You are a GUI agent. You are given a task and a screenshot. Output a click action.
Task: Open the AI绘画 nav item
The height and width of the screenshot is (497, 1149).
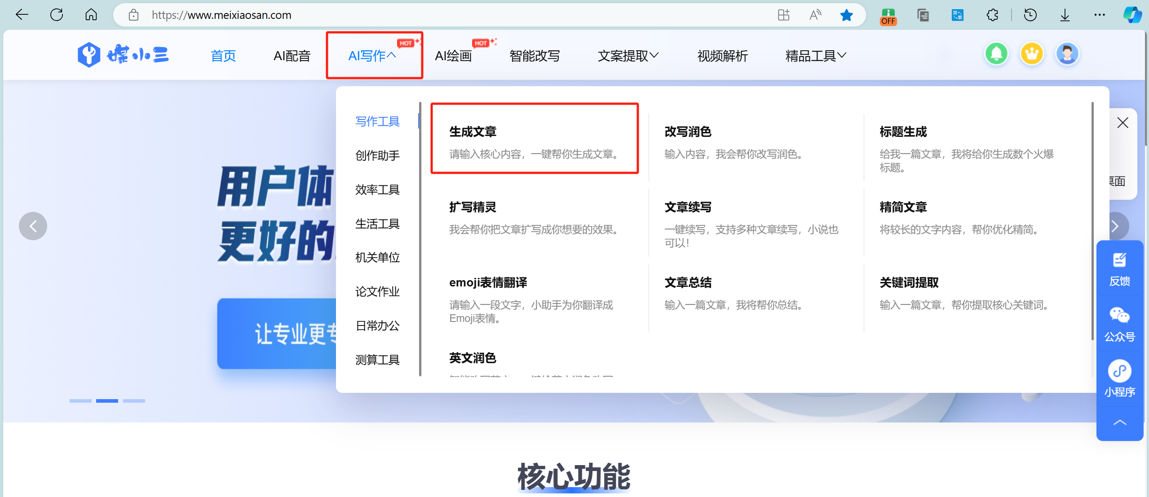point(453,56)
